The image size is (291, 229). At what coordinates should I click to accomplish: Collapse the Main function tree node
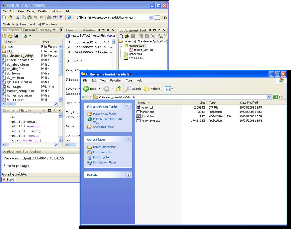coord(121,46)
